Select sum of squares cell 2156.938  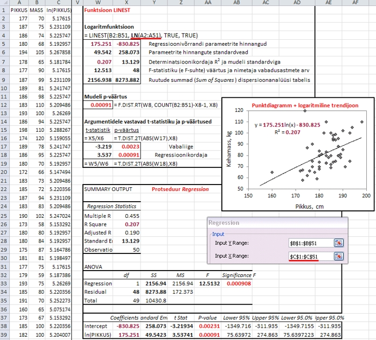coord(98,80)
